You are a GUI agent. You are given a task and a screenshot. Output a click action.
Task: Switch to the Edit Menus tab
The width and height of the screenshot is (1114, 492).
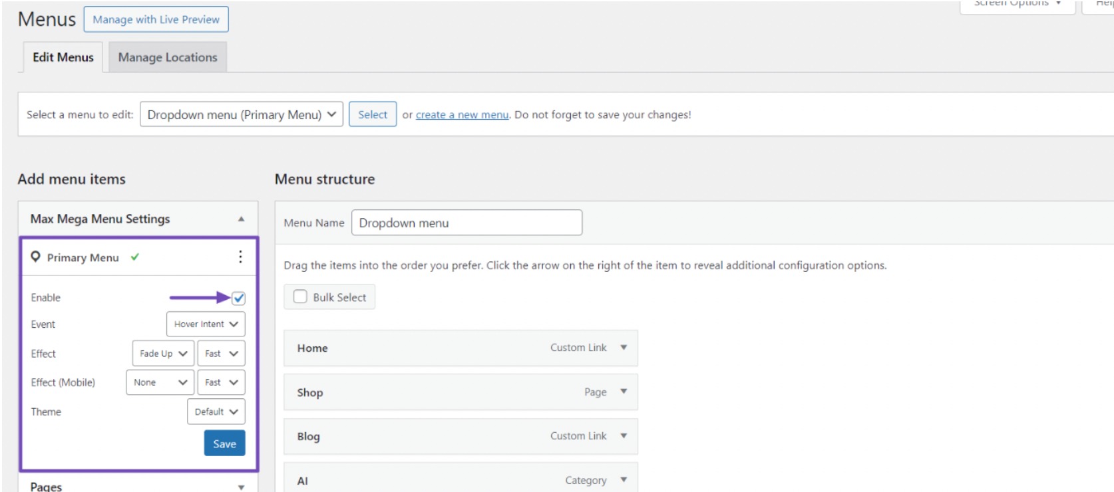[63, 57]
